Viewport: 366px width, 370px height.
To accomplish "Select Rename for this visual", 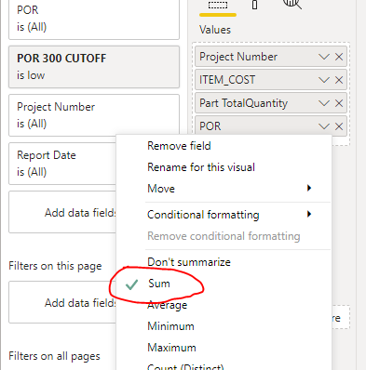I will coord(201,167).
